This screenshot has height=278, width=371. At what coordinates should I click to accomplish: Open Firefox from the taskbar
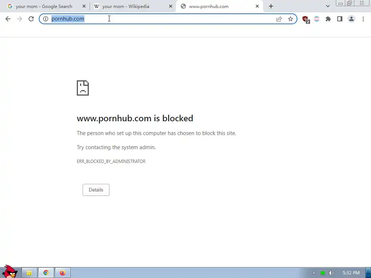(62, 273)
